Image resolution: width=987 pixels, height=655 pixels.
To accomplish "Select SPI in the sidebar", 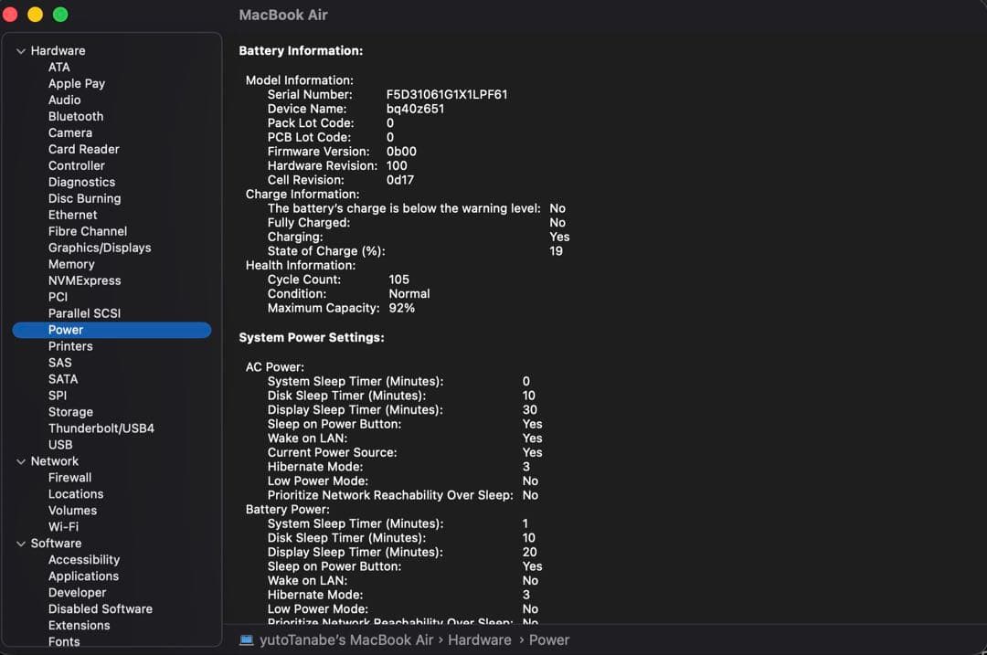I will click(58, 396).
